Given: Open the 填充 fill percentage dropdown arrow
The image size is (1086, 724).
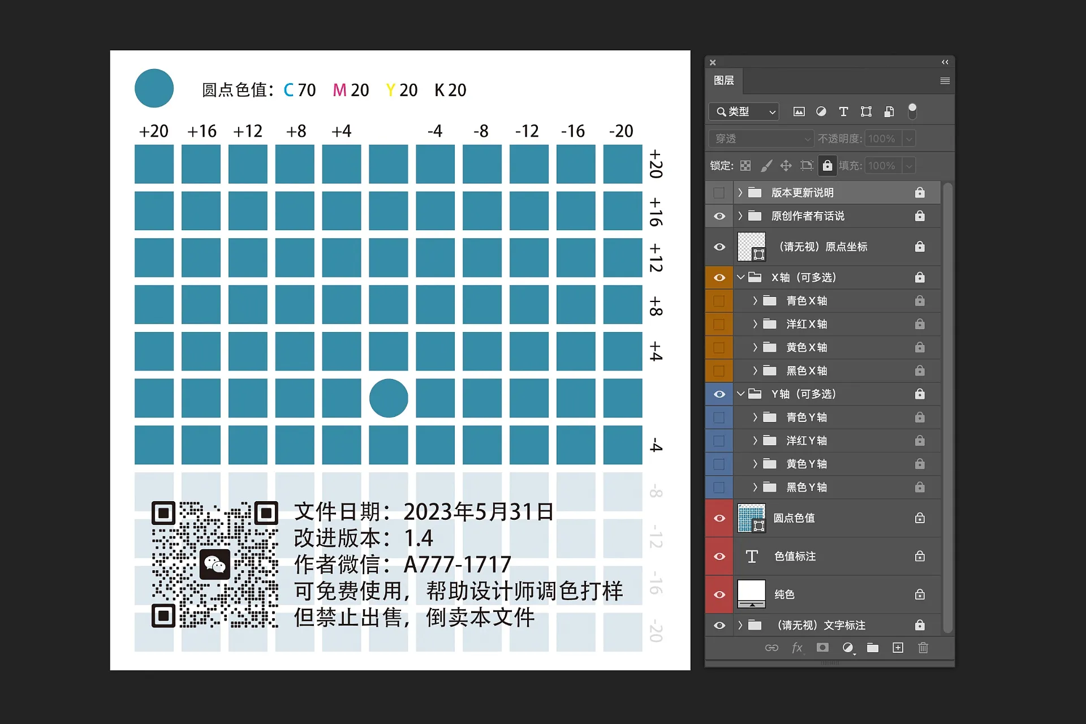Looking at the screenshot, I should tap(909, 166).
